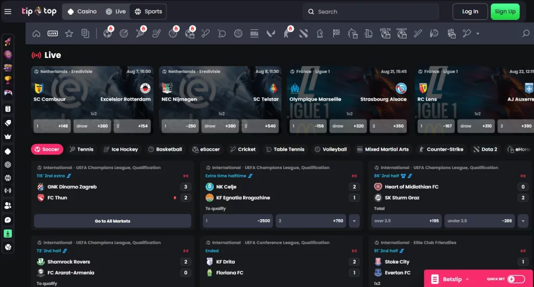Open the gamepad icon in left sidebar
534x287 pixels.
click(x=8, y=93)
